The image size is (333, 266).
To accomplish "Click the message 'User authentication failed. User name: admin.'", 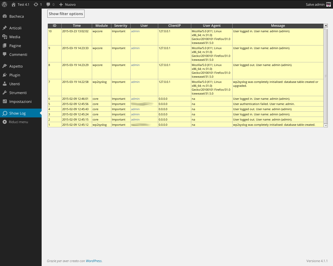I will click(x=264, y=104).
